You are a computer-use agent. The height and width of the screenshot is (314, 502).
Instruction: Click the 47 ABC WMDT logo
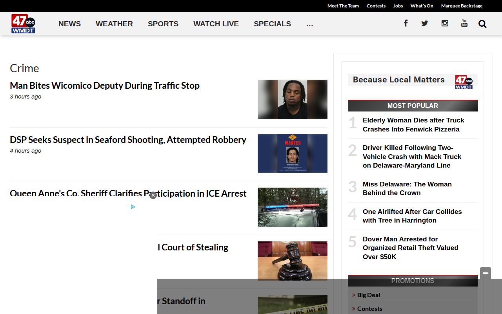click(x=23, y=24)
